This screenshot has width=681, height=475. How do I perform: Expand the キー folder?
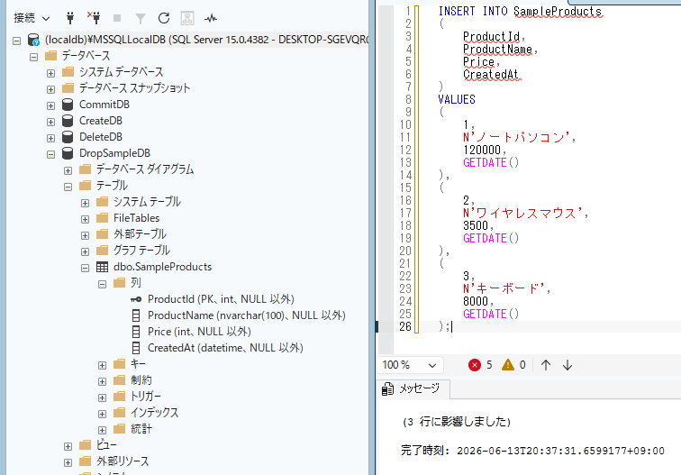coord(102,365)
